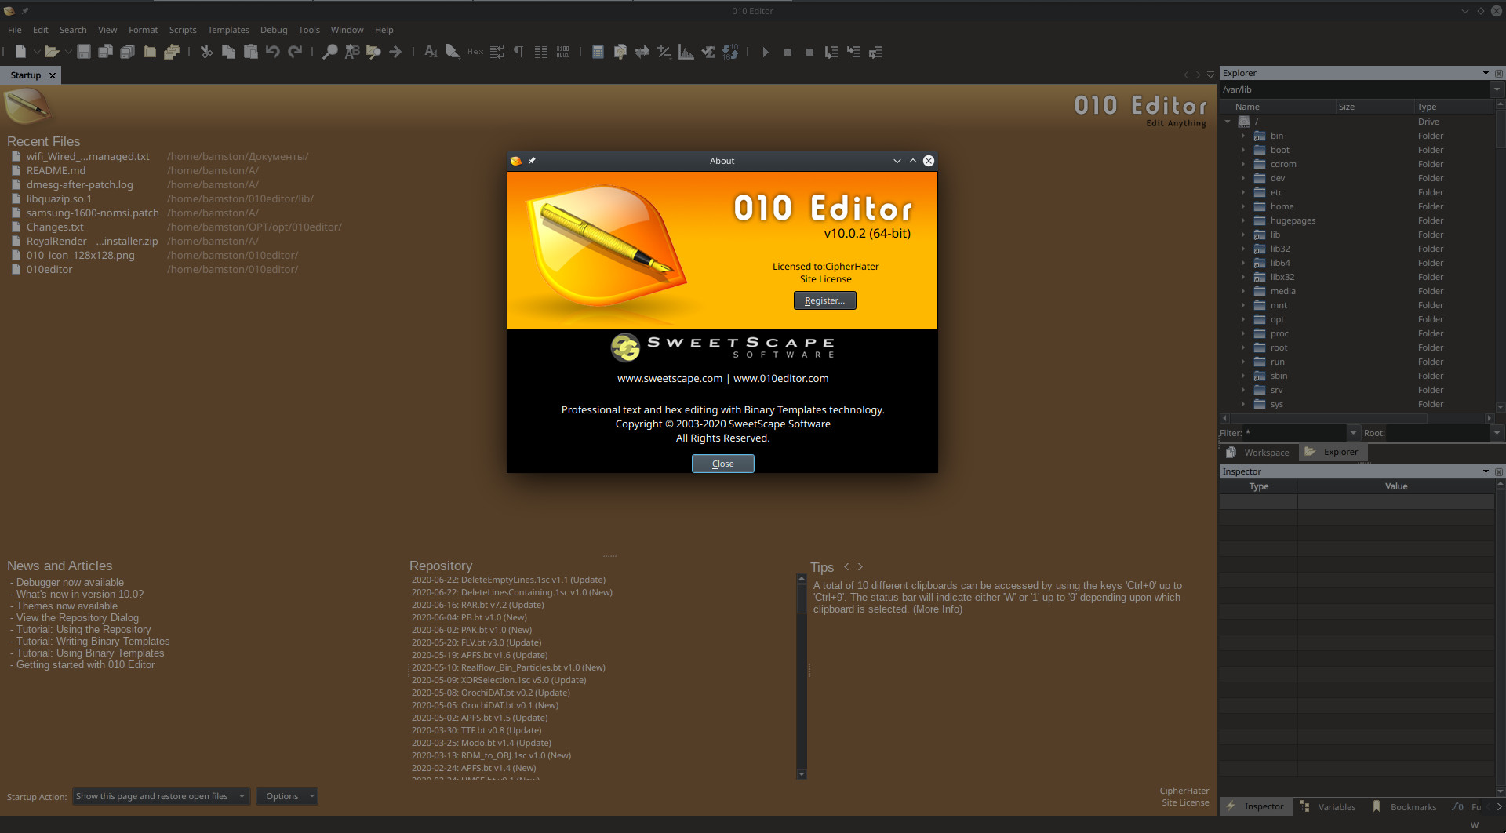Click the Convert tool icon
This screenshot has height=833, width=1506.
[x=642, y=52]
